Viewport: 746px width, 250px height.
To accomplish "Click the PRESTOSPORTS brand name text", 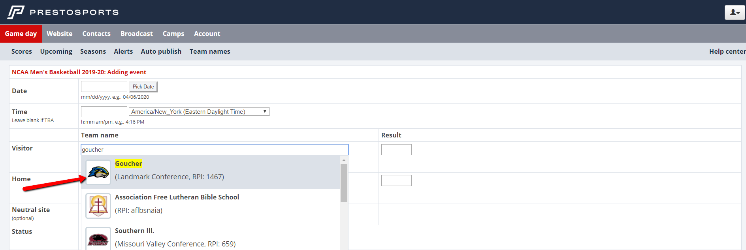I will click(74, 12).
